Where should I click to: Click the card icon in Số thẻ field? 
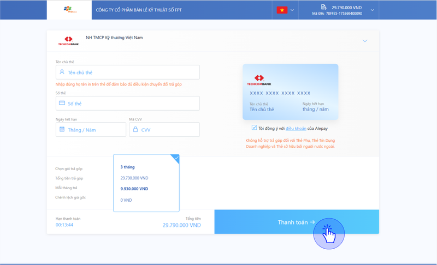(x=62, y=103)
